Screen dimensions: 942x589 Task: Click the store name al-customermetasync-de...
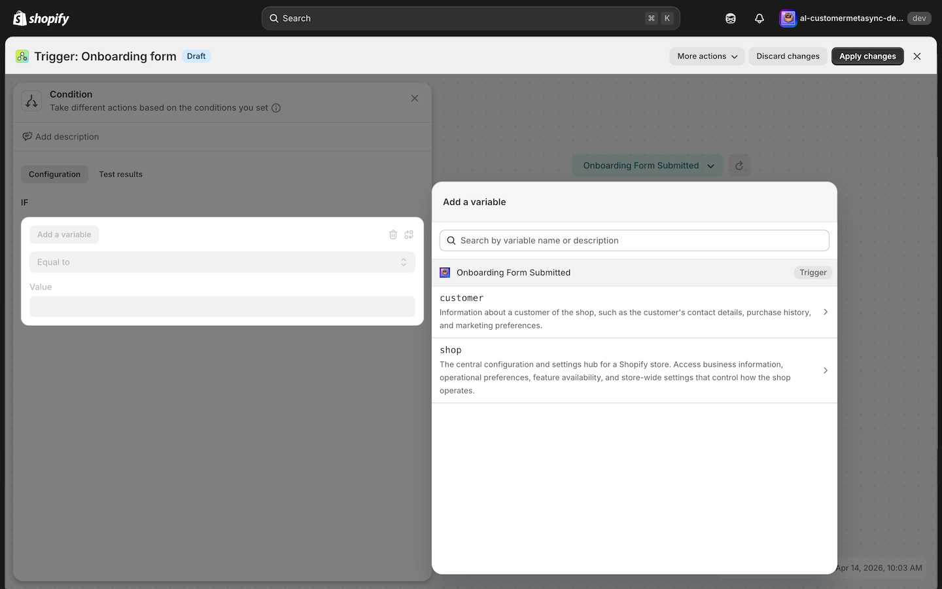pos(852,18)
